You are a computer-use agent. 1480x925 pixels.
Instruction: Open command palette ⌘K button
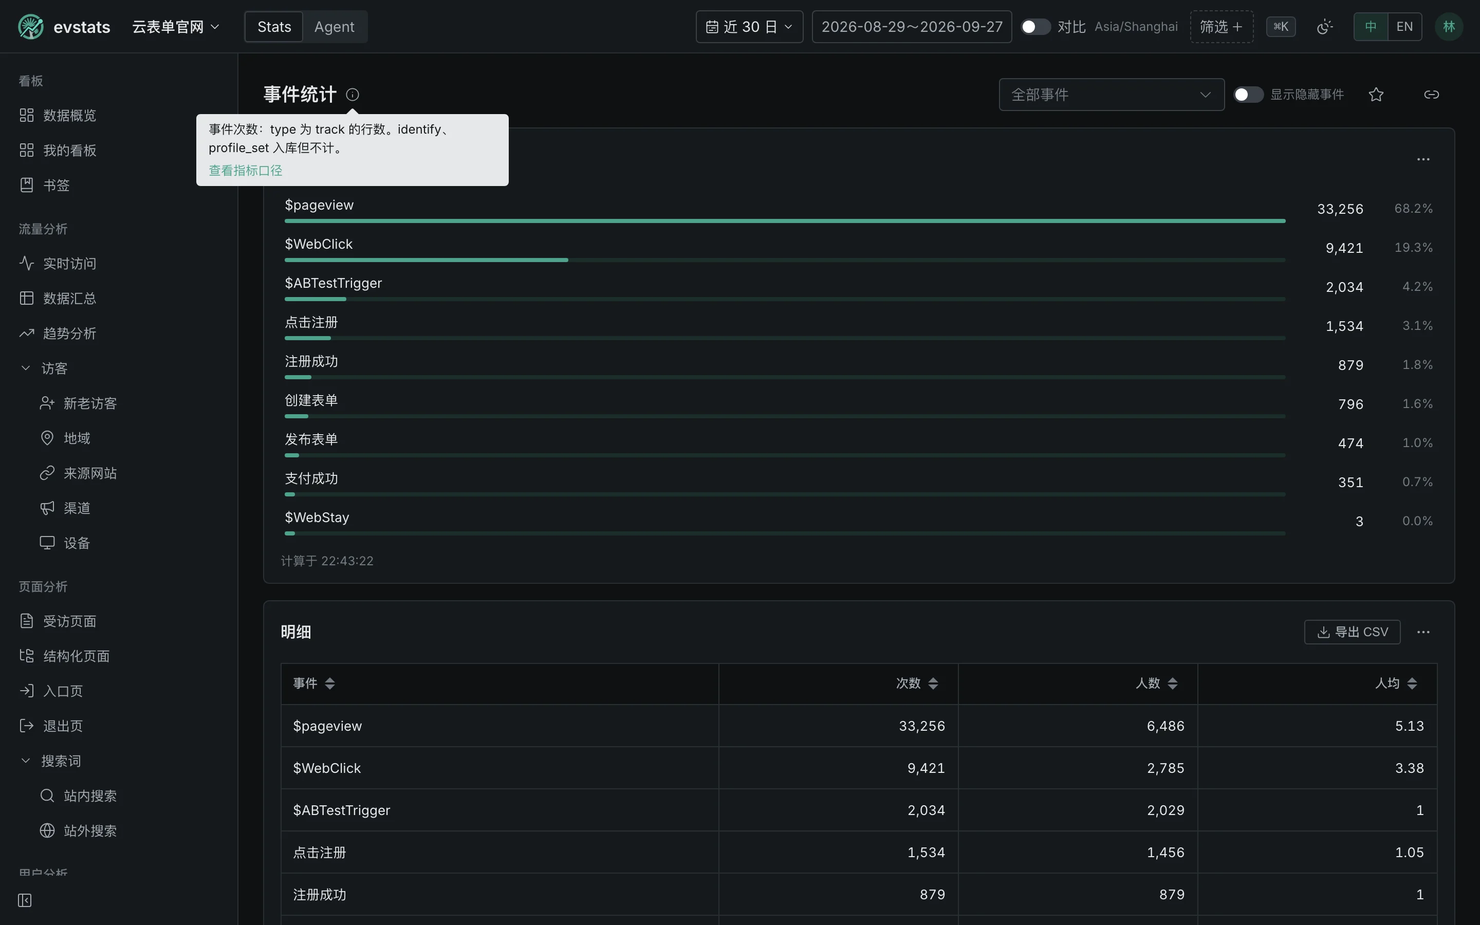coord(1281,27)
